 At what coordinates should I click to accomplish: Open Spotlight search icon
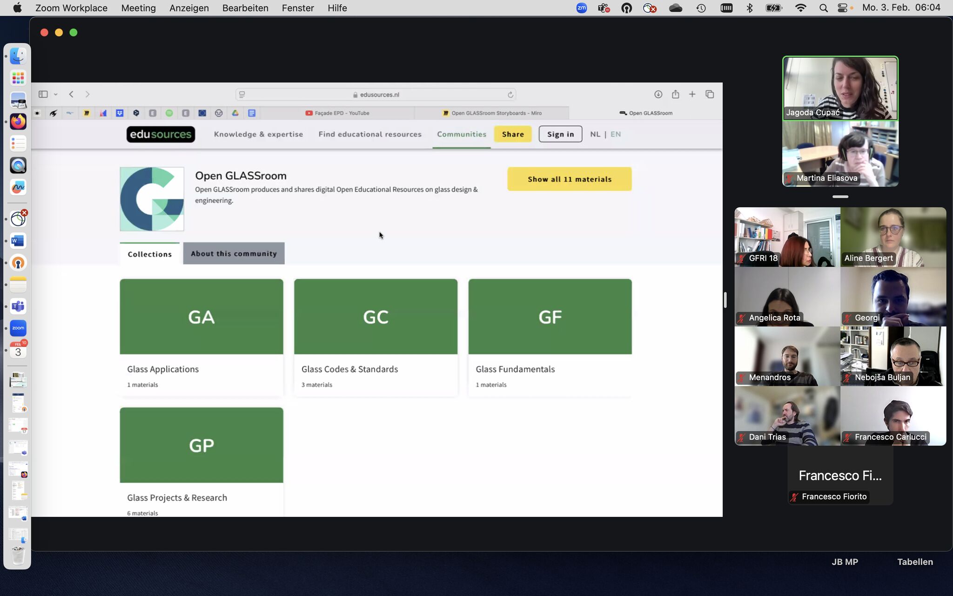click(823, 8)
